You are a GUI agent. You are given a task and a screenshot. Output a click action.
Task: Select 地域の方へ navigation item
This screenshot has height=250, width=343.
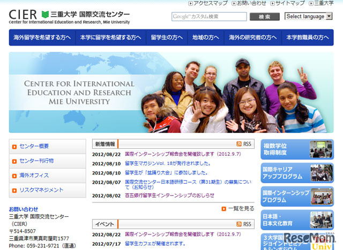206,37
